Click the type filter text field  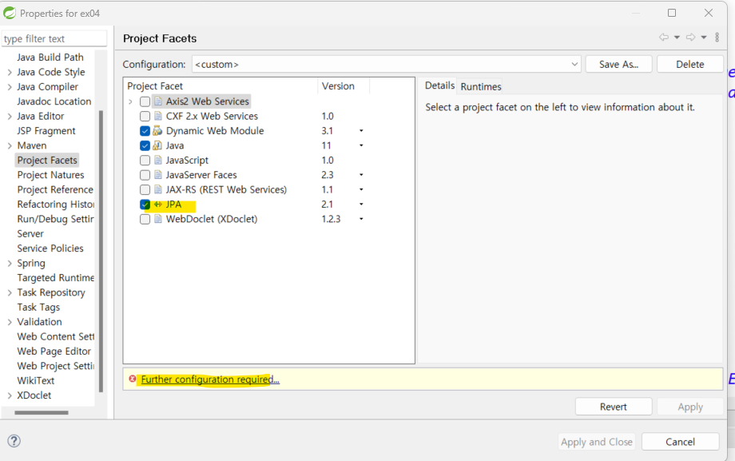pos(54,39)
